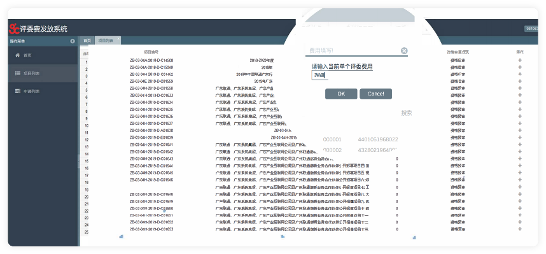Click the plus icon for row ZB-03-04H-2019-D-C01648
Screen dimensions: 546x254
point(520,194)
